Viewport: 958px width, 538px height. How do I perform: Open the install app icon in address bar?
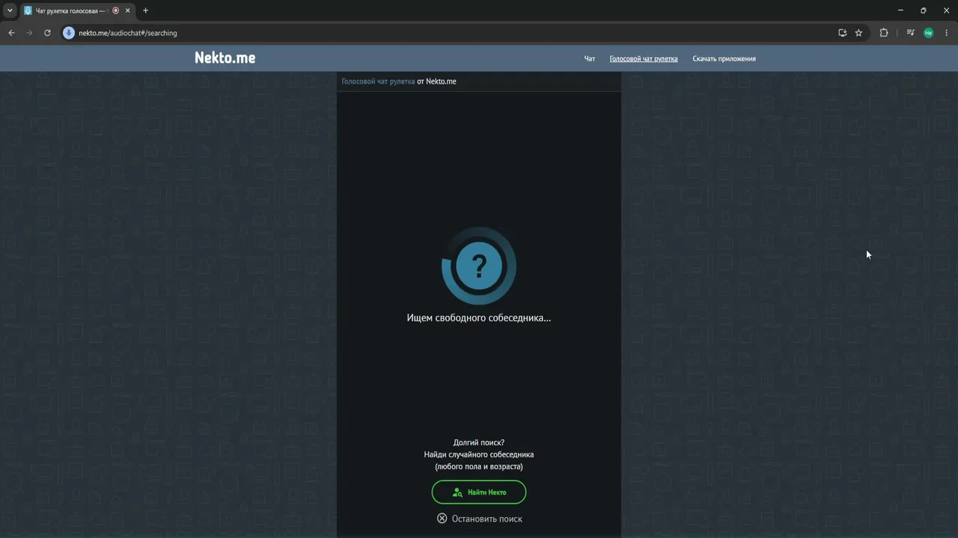pos(843,33)
